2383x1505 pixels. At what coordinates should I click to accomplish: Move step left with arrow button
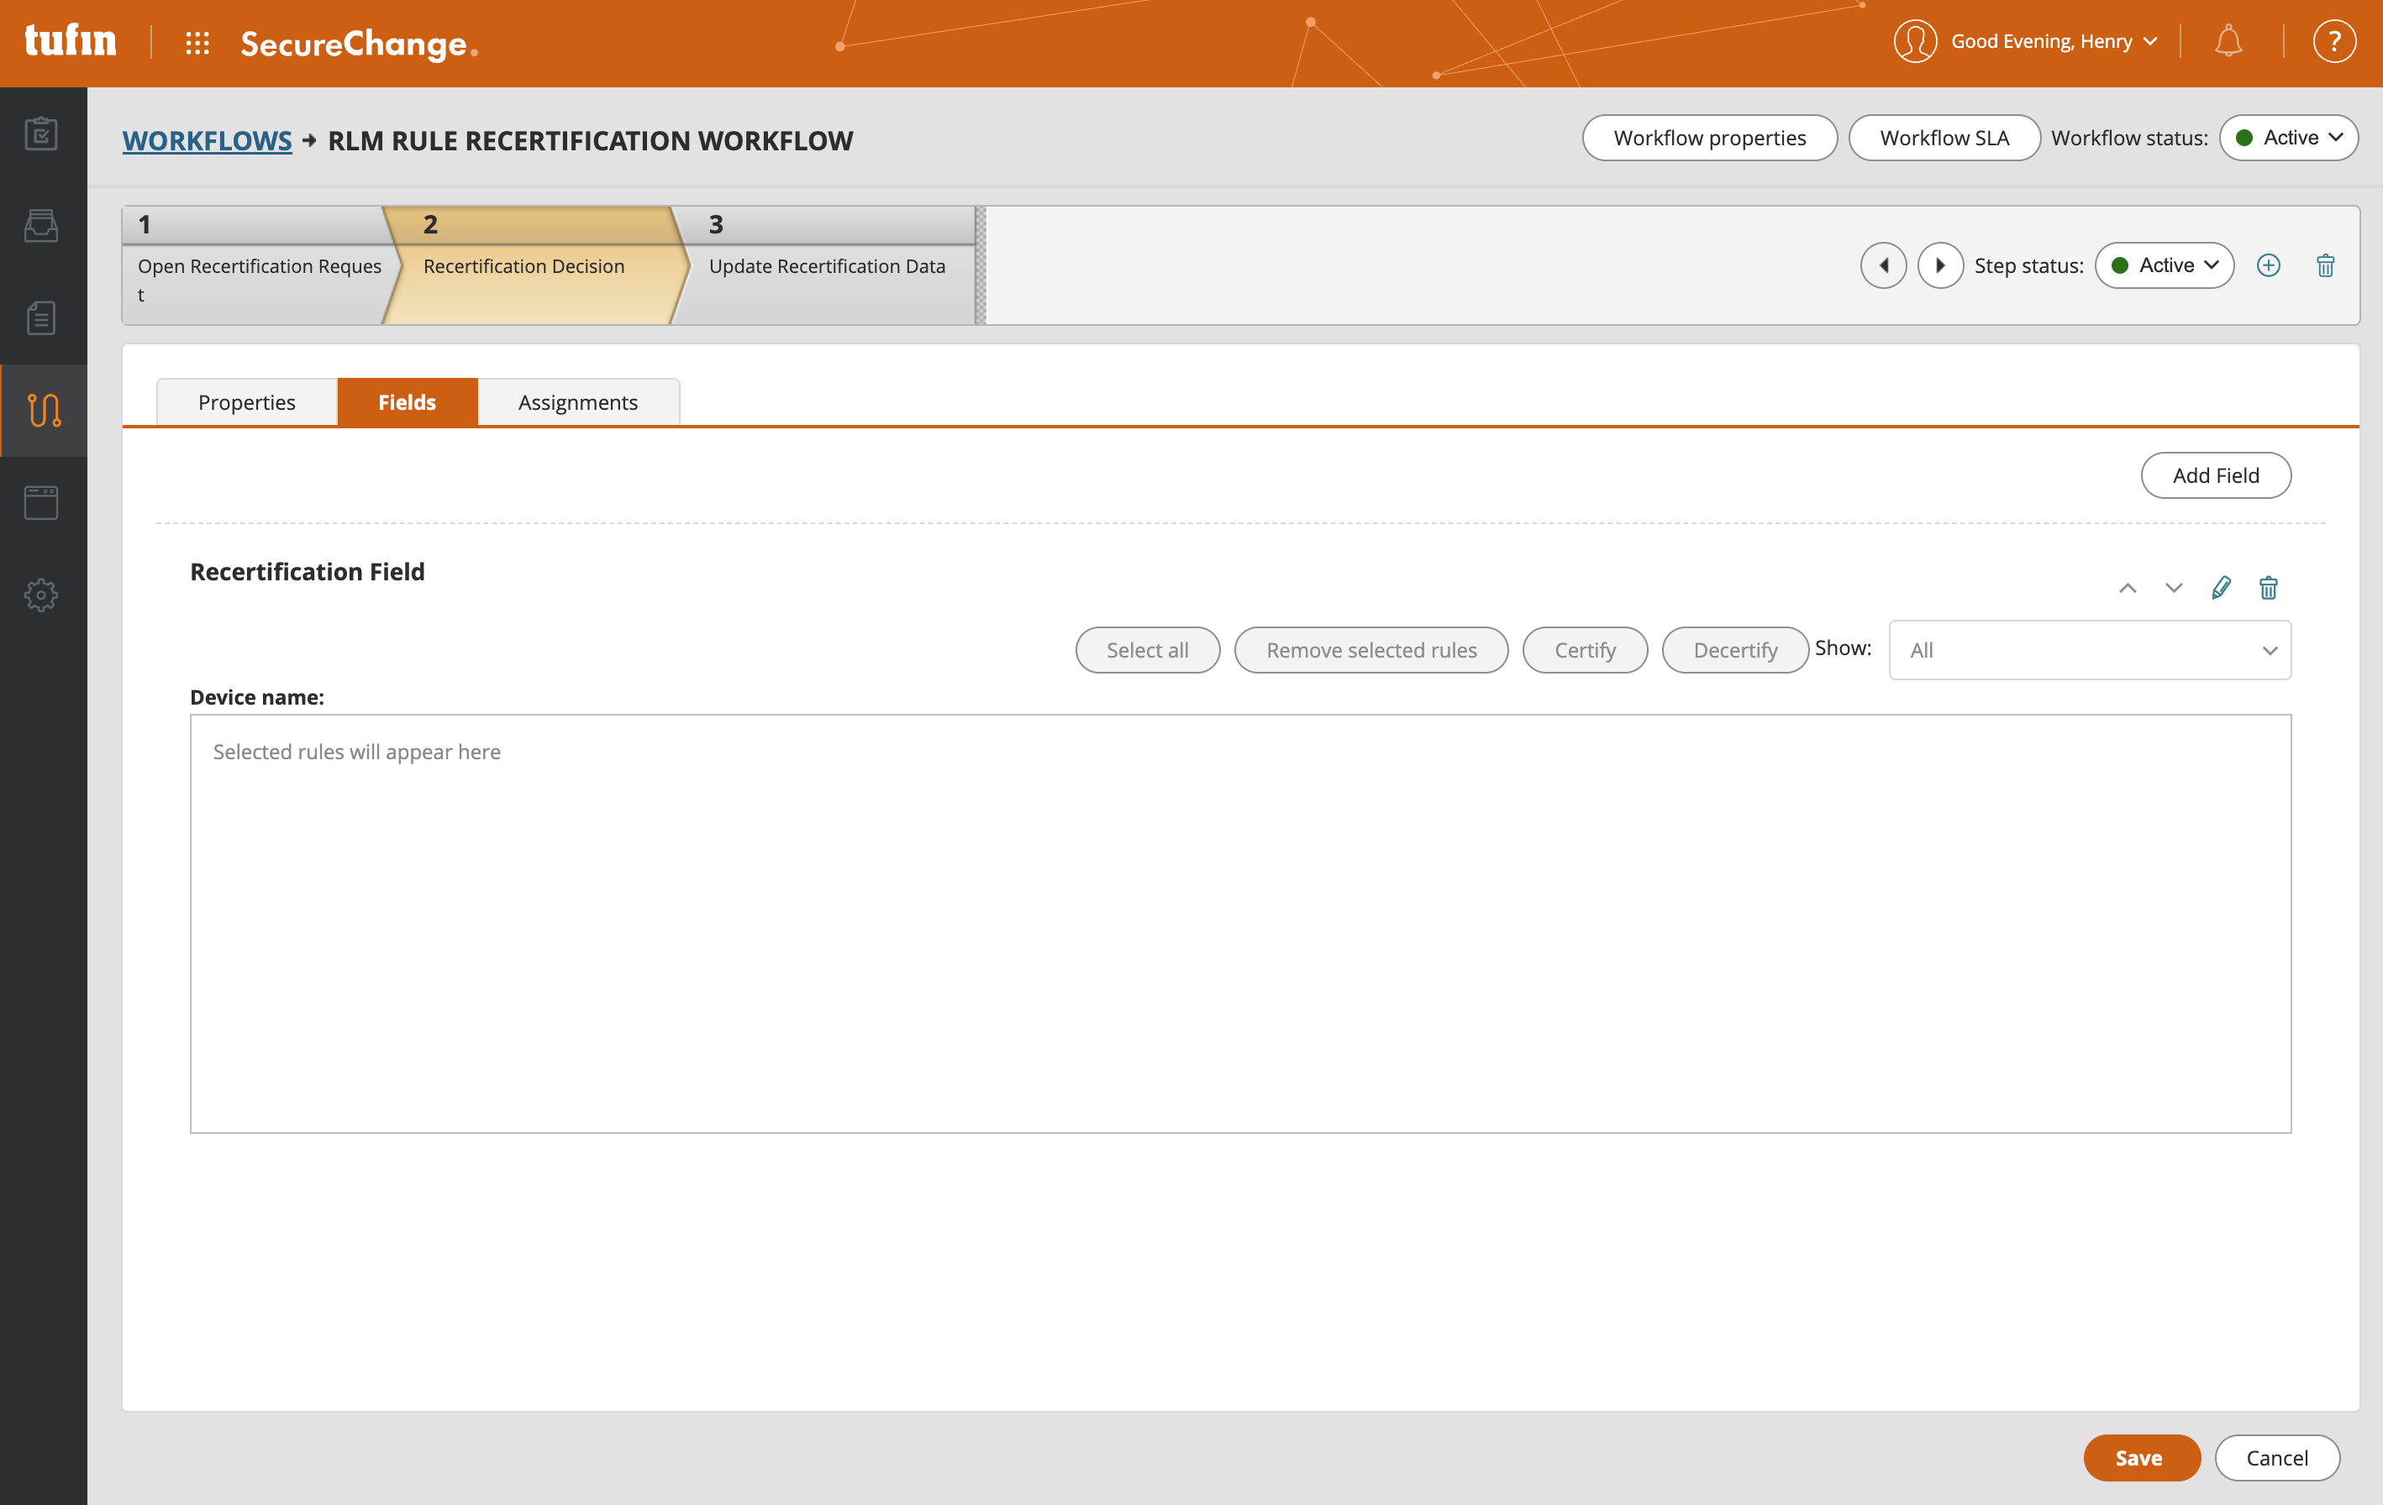pos(1883,265)
